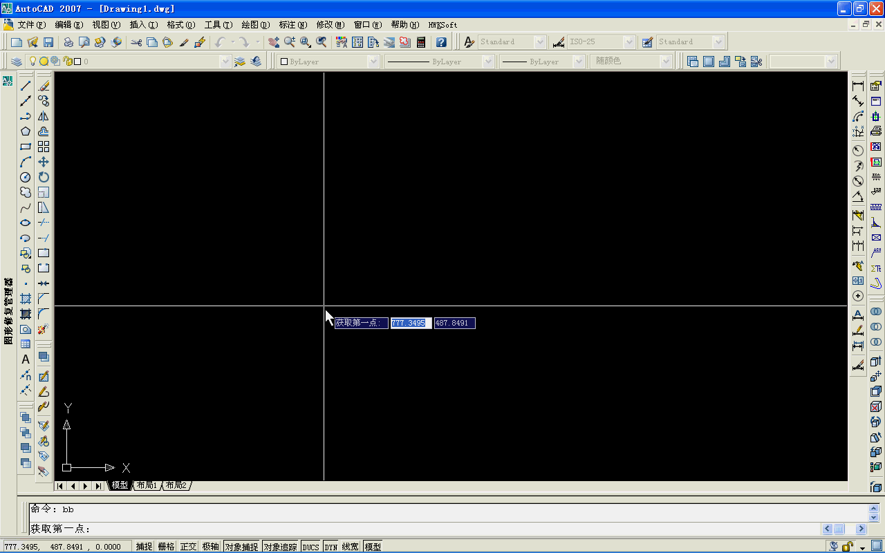Open the ByLayer lineweight dropdown

pyautogui.click(x=543, y=62)
